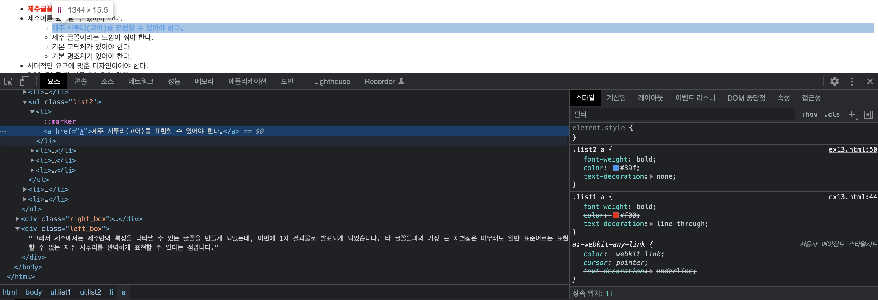Switch to the 레이아웃 tab
This screenshot has width=878, height=300.
pos(650,98)
